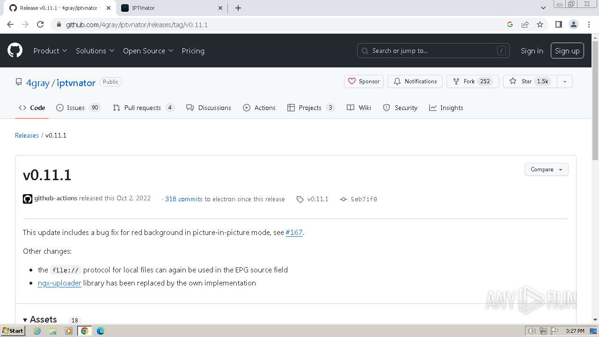Open network icon in system tray
The width and height of the screenshot is (599, 337).
pos(543,331)
